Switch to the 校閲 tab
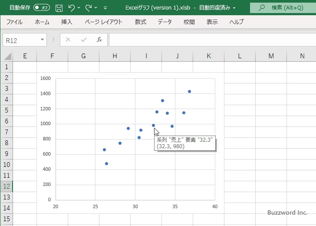 (x=189, y=22)
